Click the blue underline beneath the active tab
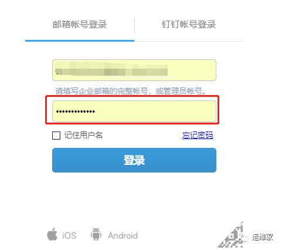 [80, 40]
